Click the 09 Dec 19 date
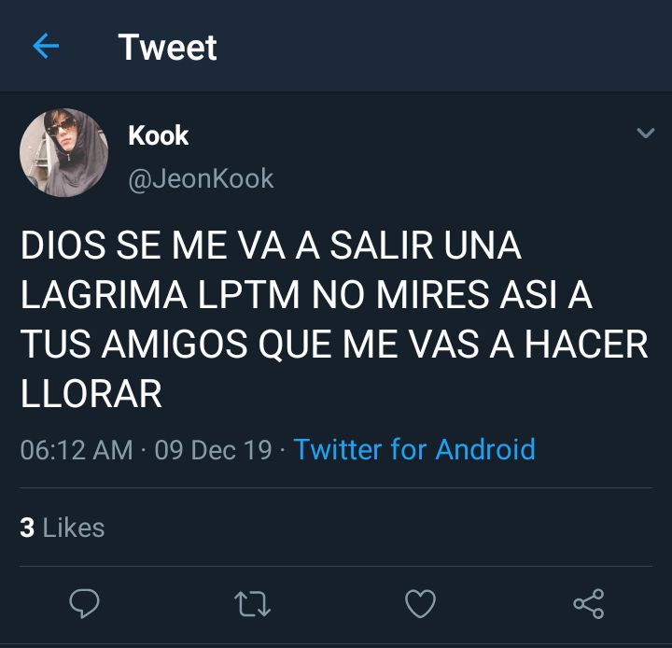672x648 pixels. [x=213, y=450]
